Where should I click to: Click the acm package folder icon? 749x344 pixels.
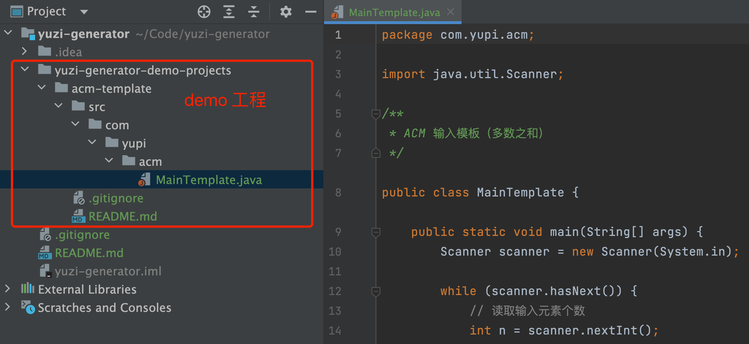point(129,160)
